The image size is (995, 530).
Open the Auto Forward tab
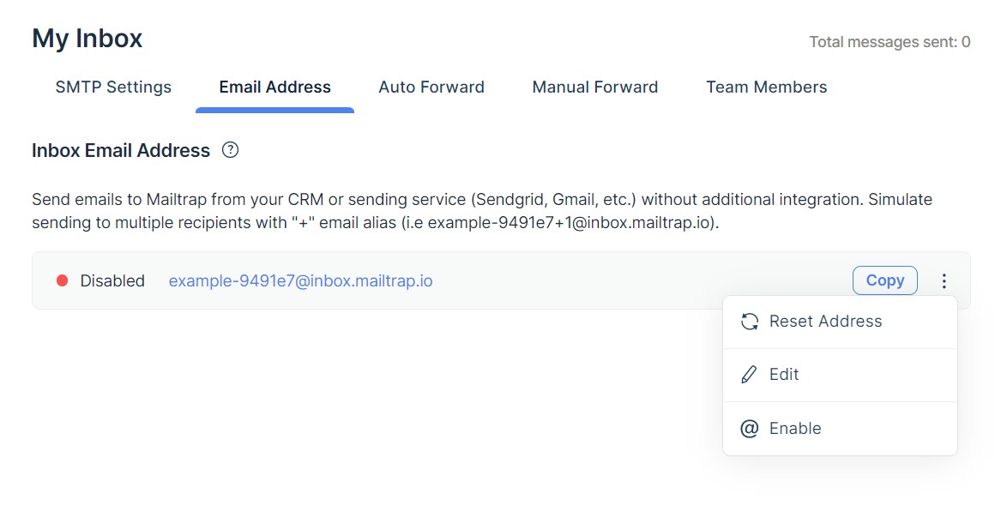431,87
